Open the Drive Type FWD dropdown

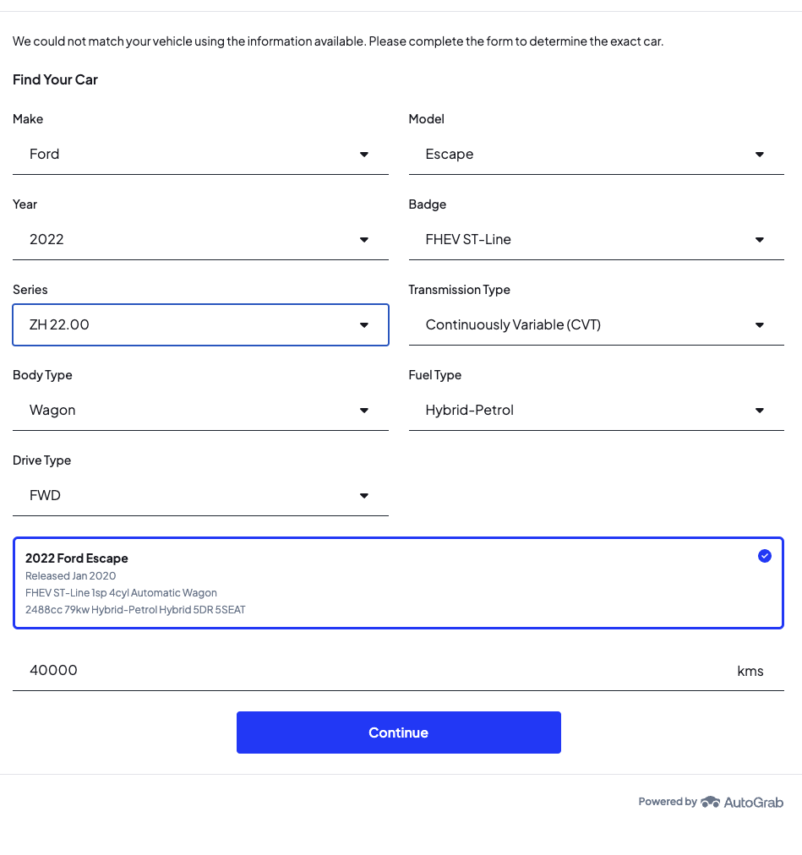point(200,496)
